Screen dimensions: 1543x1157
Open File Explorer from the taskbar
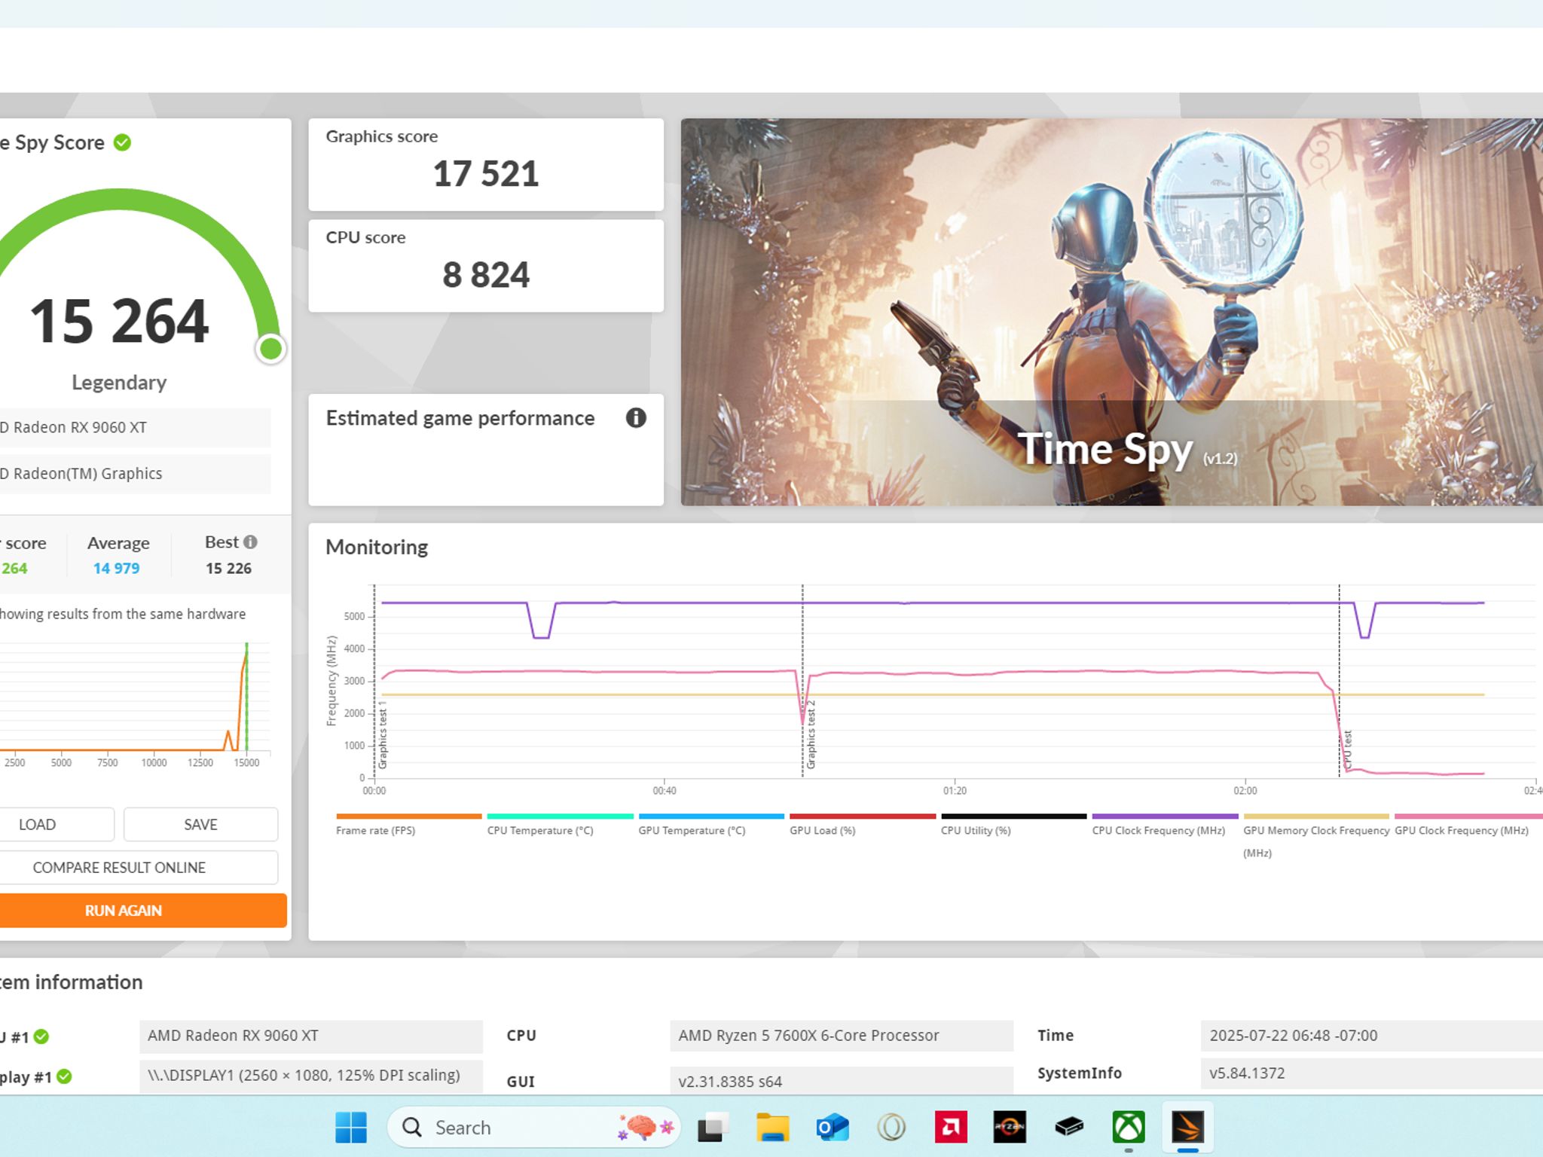click(773, 1127)
